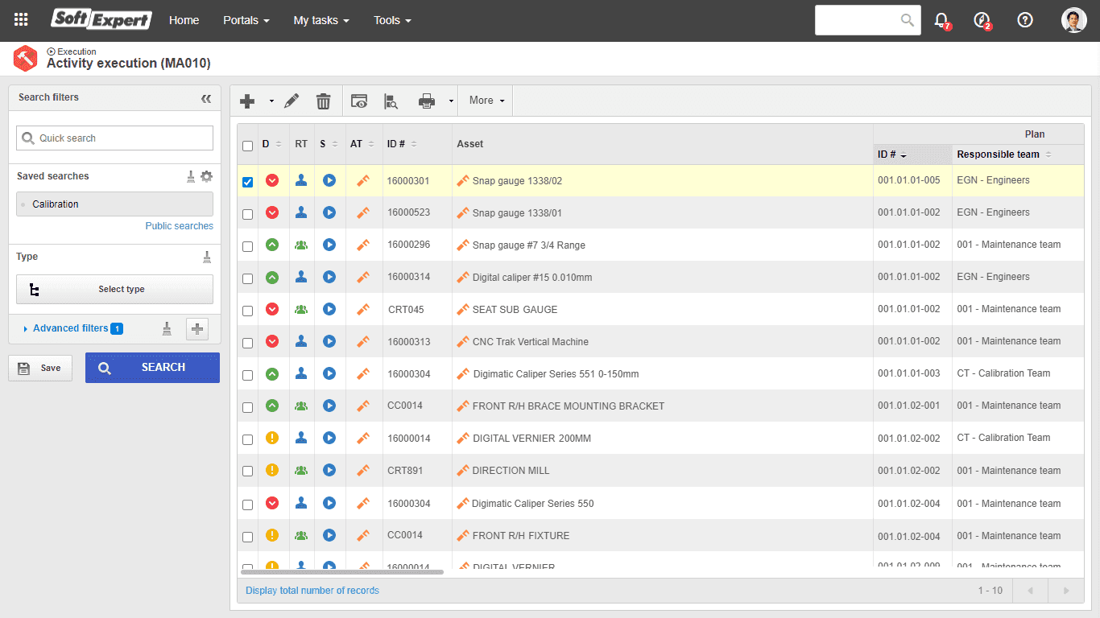Open the Portals menu
Viewport: 1100px width, 618px height.
pos(246,20)
